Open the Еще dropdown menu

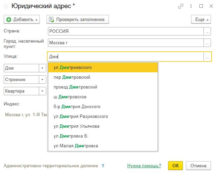point(201,19)
